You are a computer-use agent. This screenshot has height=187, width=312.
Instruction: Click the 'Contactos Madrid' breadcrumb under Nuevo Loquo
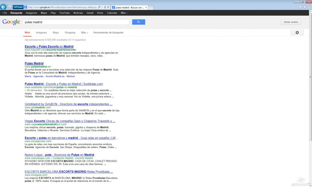tap(63, 158)
